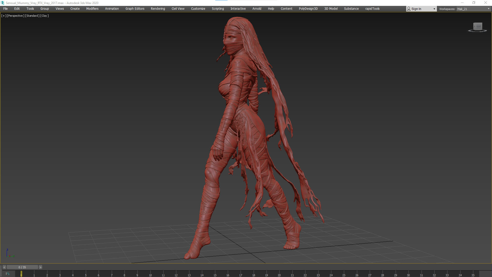Open the Scripting menu
The height and width of the screenshot is (277, 492).
click(218, 8)
